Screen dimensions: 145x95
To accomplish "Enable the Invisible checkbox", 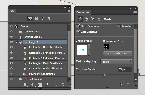I will pos(119,26).
